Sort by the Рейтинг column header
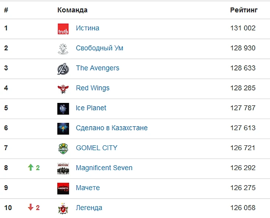This screenshot has width=270, height=218. (x=244, y=10)
